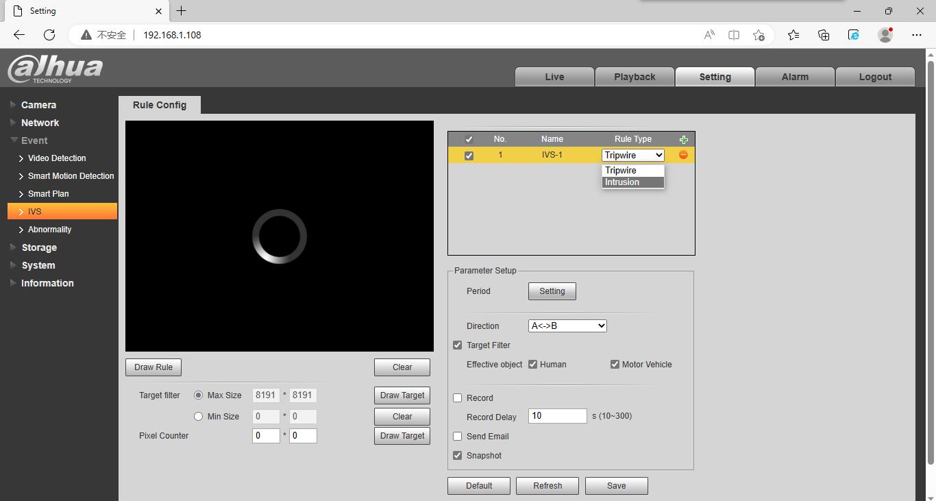This screenshot has width=936, height=501.
Task: Open the browser collections icon
Action: (x=824, y=35)
